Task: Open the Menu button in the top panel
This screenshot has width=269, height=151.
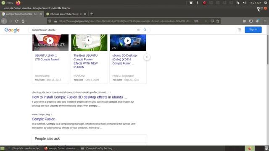Action: pos(7,3)
